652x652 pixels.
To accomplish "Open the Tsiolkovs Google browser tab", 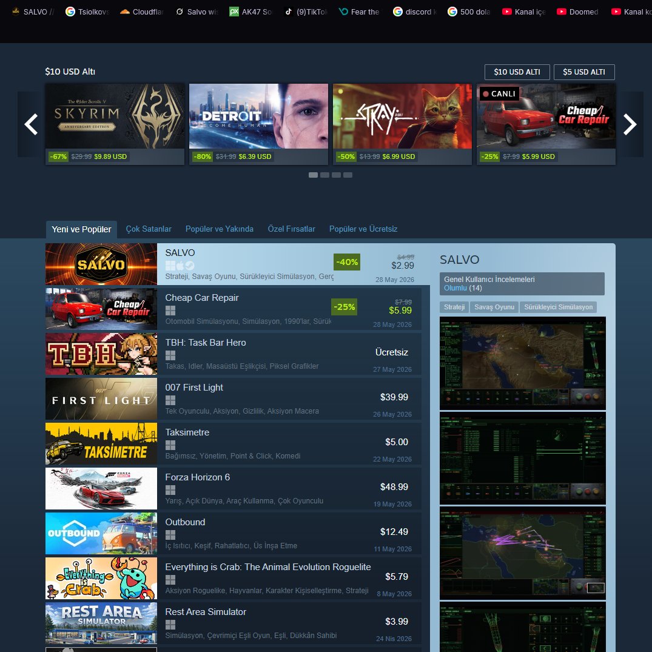I will pyautogui.click(x=88, y=12).
